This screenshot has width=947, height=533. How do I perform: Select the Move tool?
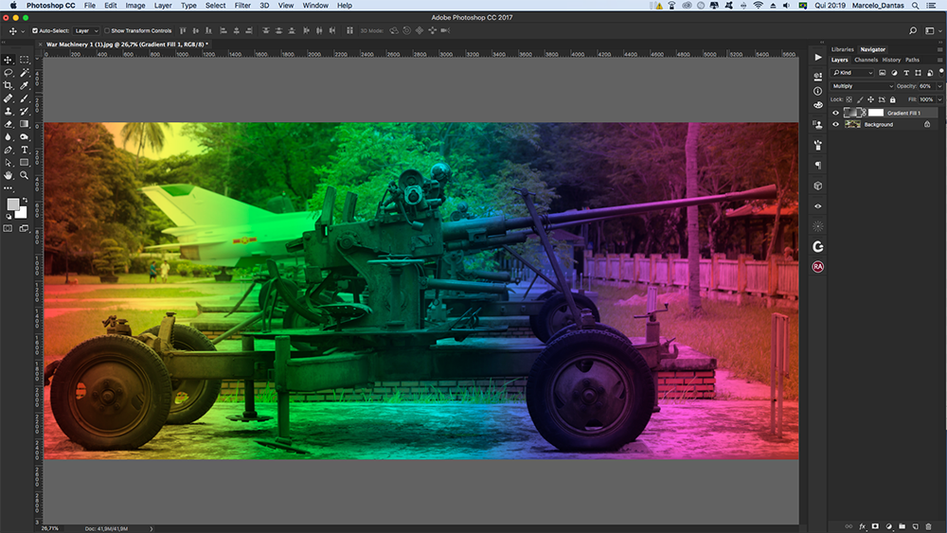(9, 60)
